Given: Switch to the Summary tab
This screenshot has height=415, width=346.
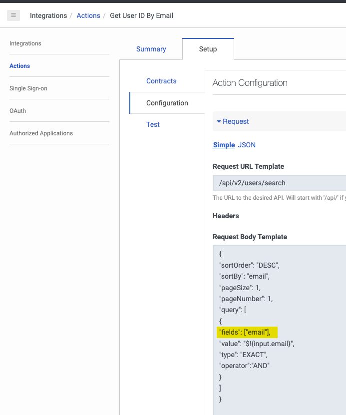Looking at the screenshot, I should click(151, 49).
